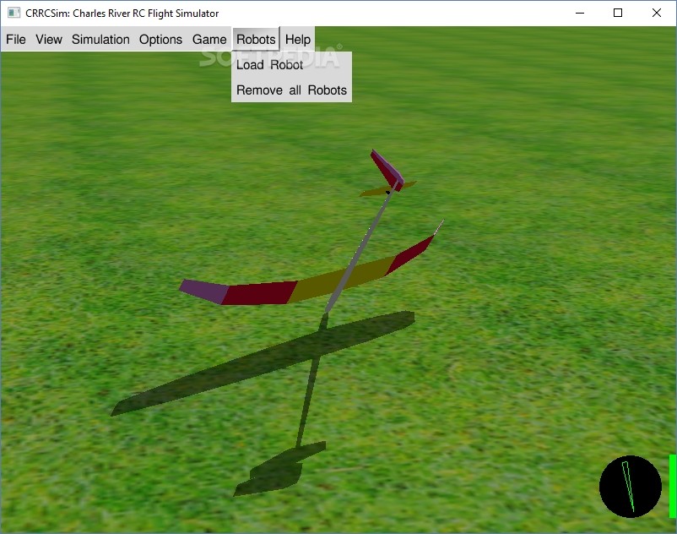Select Remove all Robots
The width and height of the screenshot is (677, 534).
tap(291, 90)
